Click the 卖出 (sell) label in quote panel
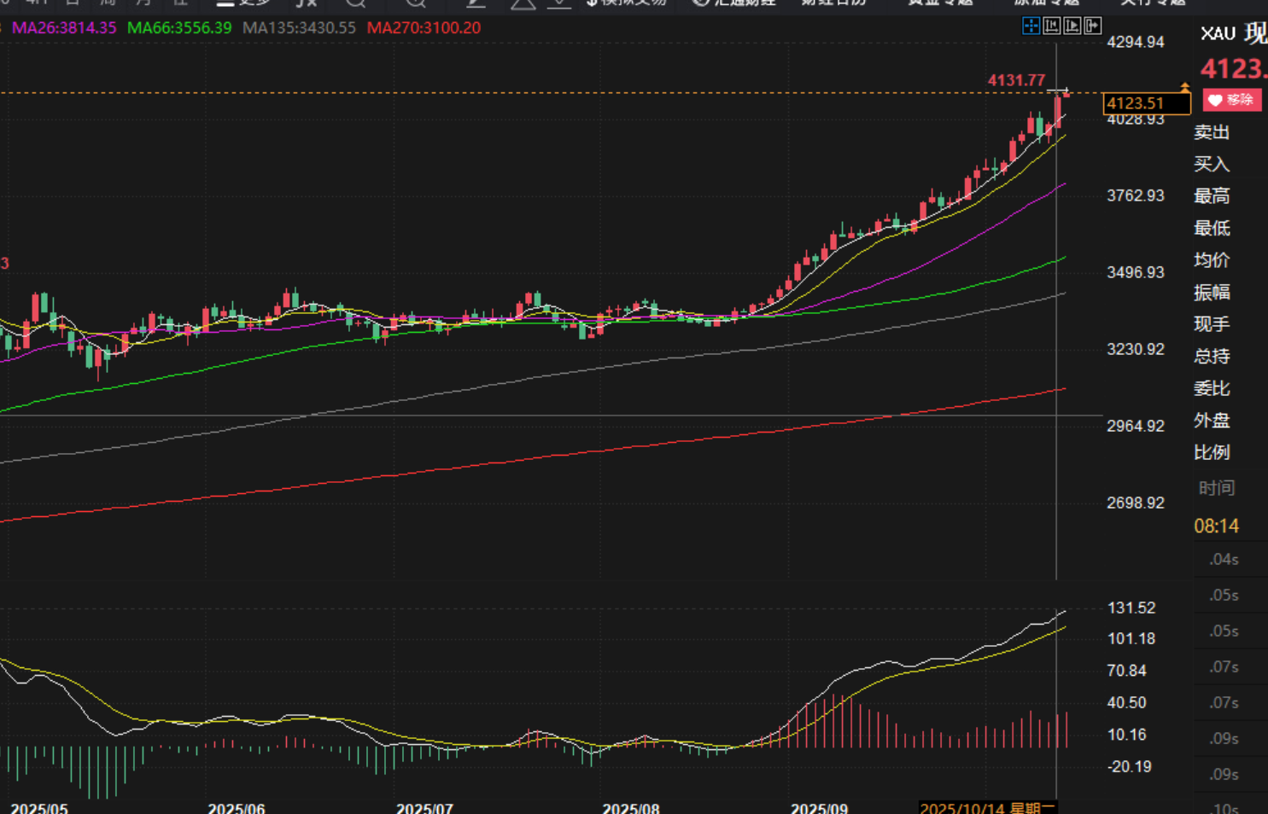Viewport: 1268px width, 814px height. pyautogui.click(x=1212, y=132)
